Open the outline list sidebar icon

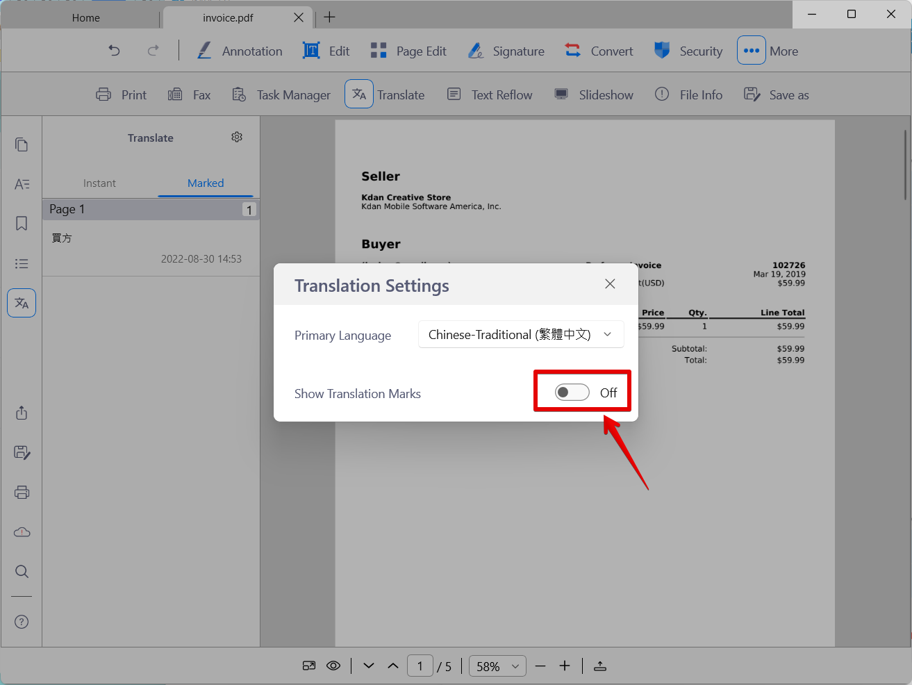click(x=22, y=263)
